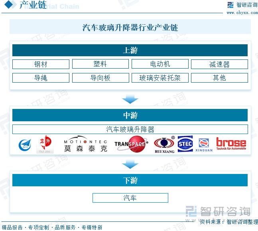Click the Motiontec 莫森泰克 logo
The width and height of the screenshot is (258, 231).
click(86, 144)
